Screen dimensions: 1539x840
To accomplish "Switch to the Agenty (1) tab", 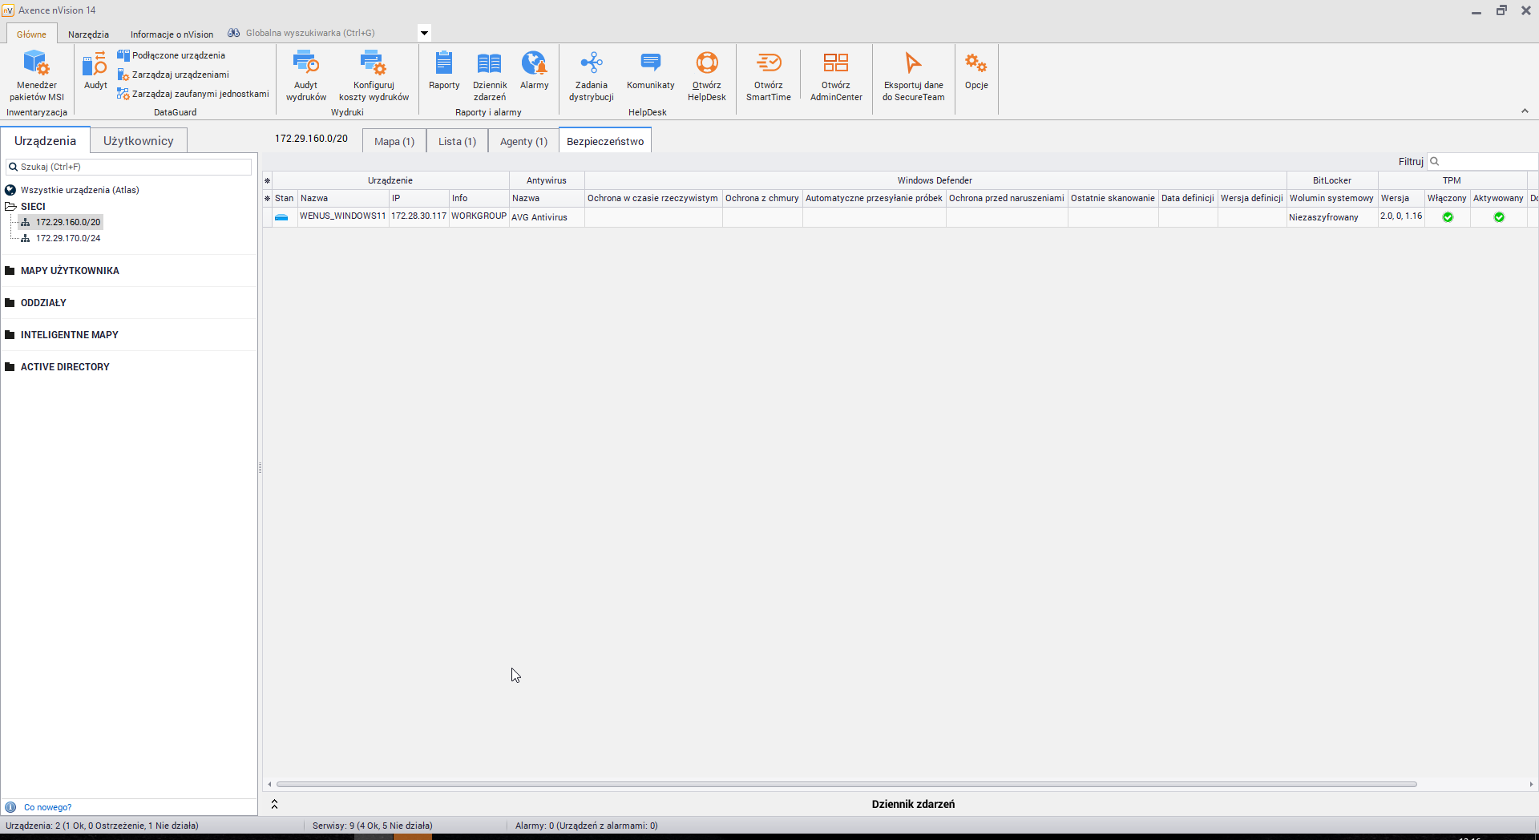I will click(x=523, y=141).
